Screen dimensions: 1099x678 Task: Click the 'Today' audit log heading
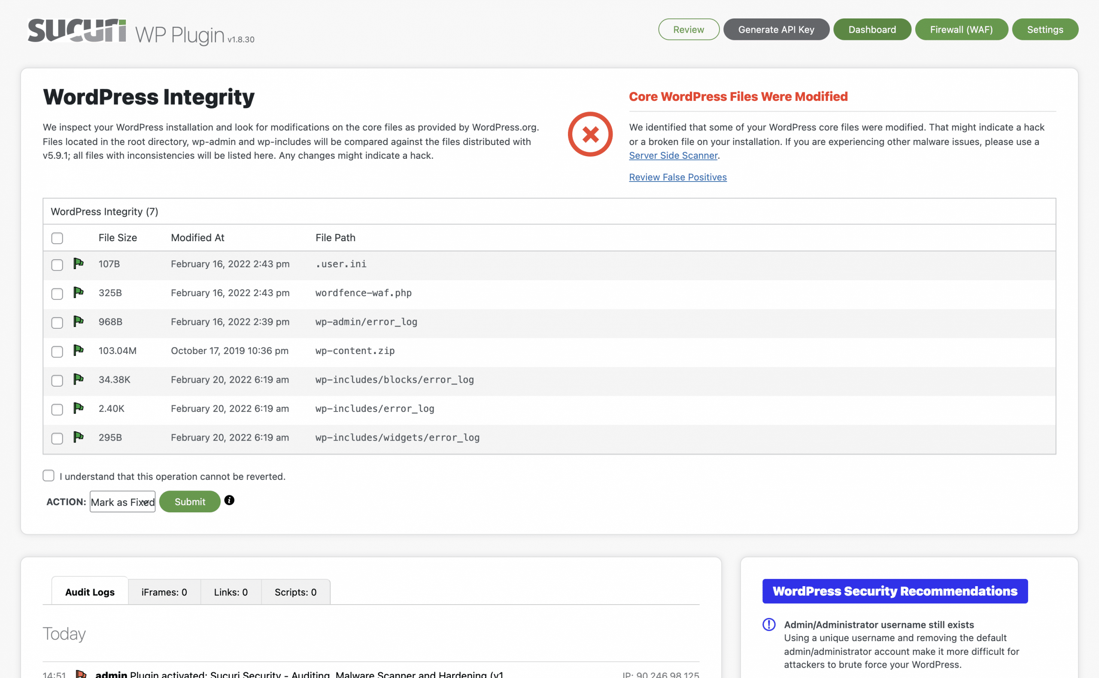click(64, 634)
